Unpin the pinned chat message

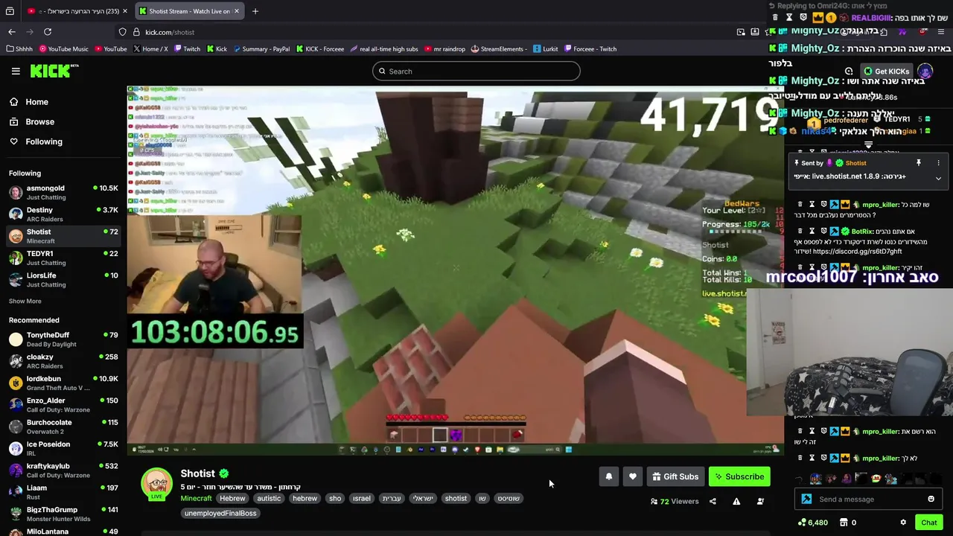[x=919, y=162]
